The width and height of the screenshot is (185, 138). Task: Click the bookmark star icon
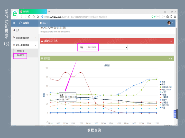coord(38,17)
